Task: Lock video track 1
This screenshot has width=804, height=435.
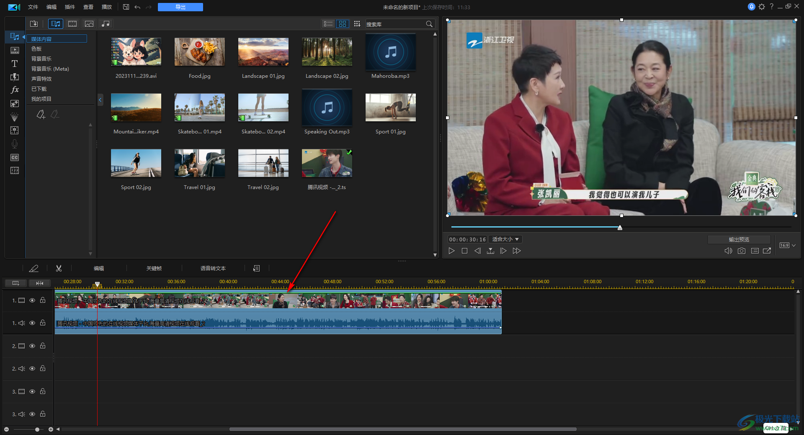Action: [x=43, y=300]
